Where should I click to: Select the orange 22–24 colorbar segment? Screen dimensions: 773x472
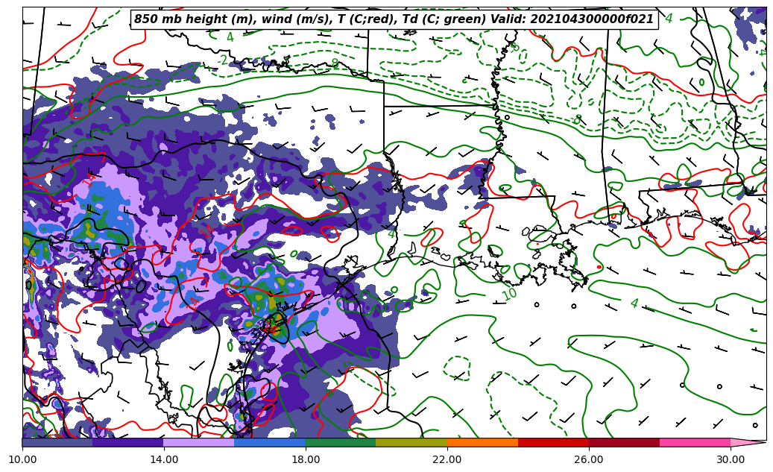tap(482, 442)
